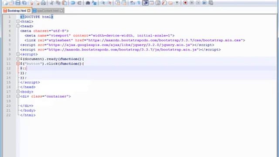Close the Bootstrap.html tab
This screenshot has height=157, width=279.
(x=29, y=10)
